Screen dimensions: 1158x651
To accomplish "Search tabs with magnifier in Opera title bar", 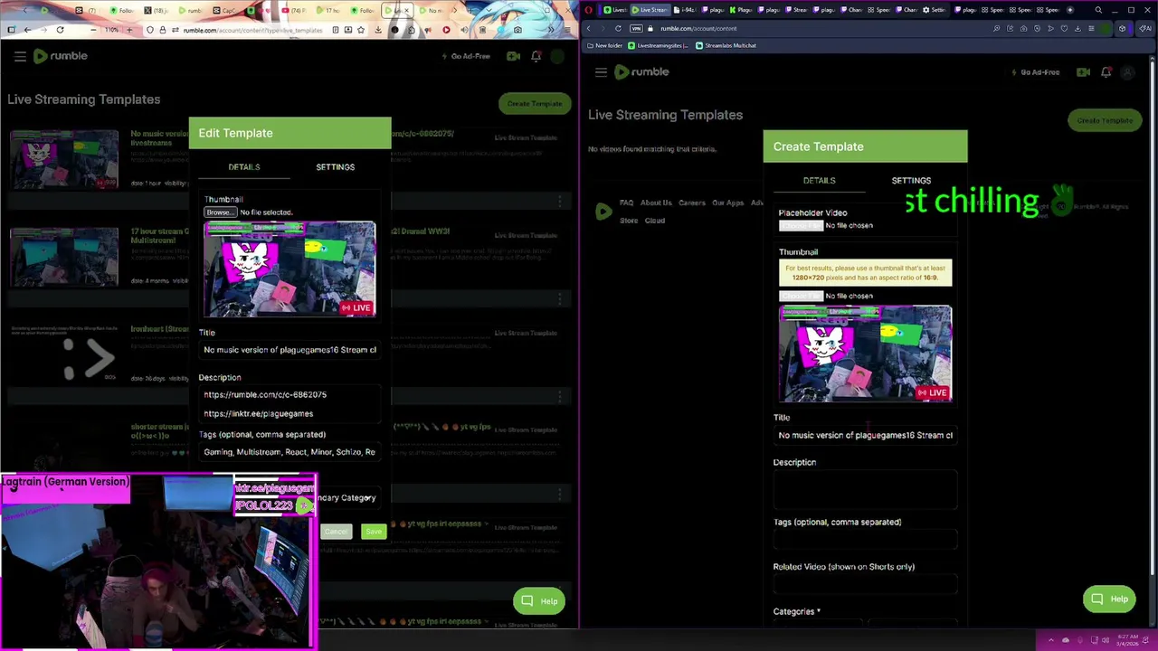I will (1098, 10).
